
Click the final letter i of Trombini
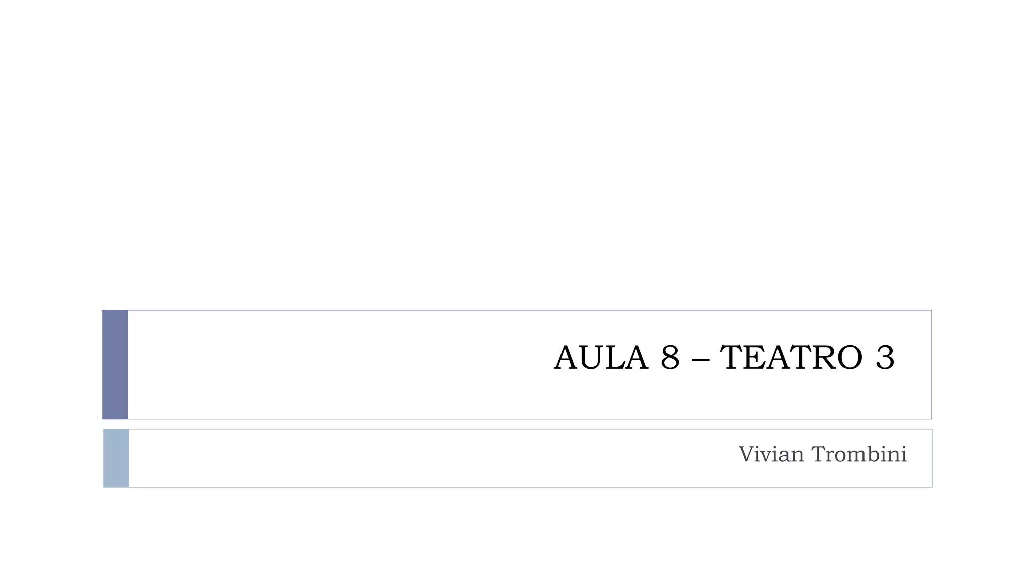click(x=904, y=454)
